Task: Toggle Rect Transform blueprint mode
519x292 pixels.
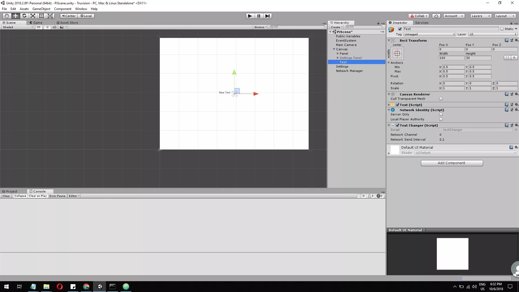Action: pos(507,58)
